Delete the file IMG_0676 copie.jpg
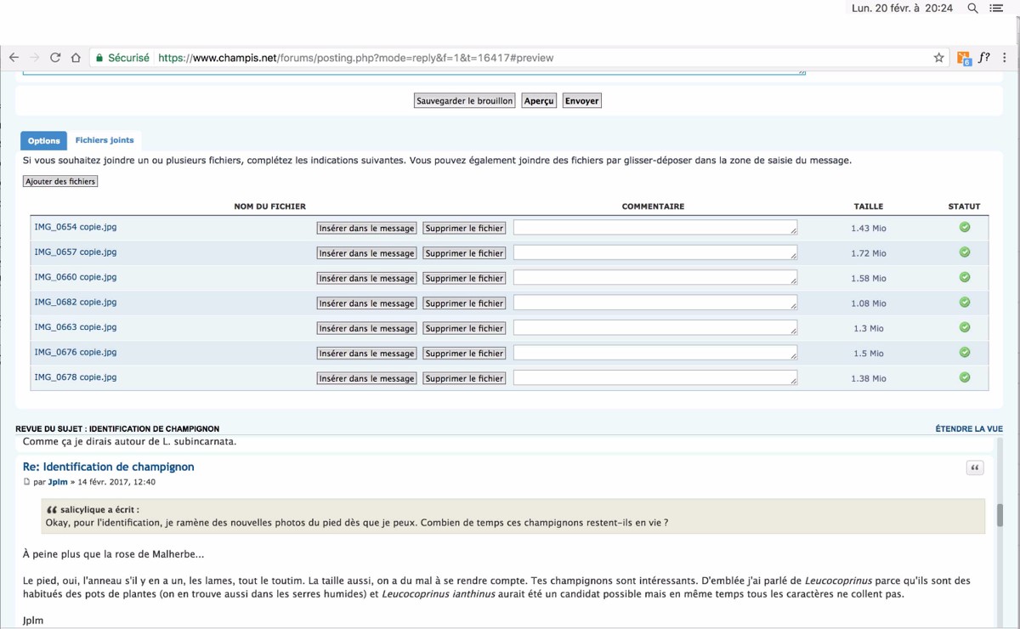This screenshot has width=1020, height=629. pyautogui.click(x=464, y=353)
